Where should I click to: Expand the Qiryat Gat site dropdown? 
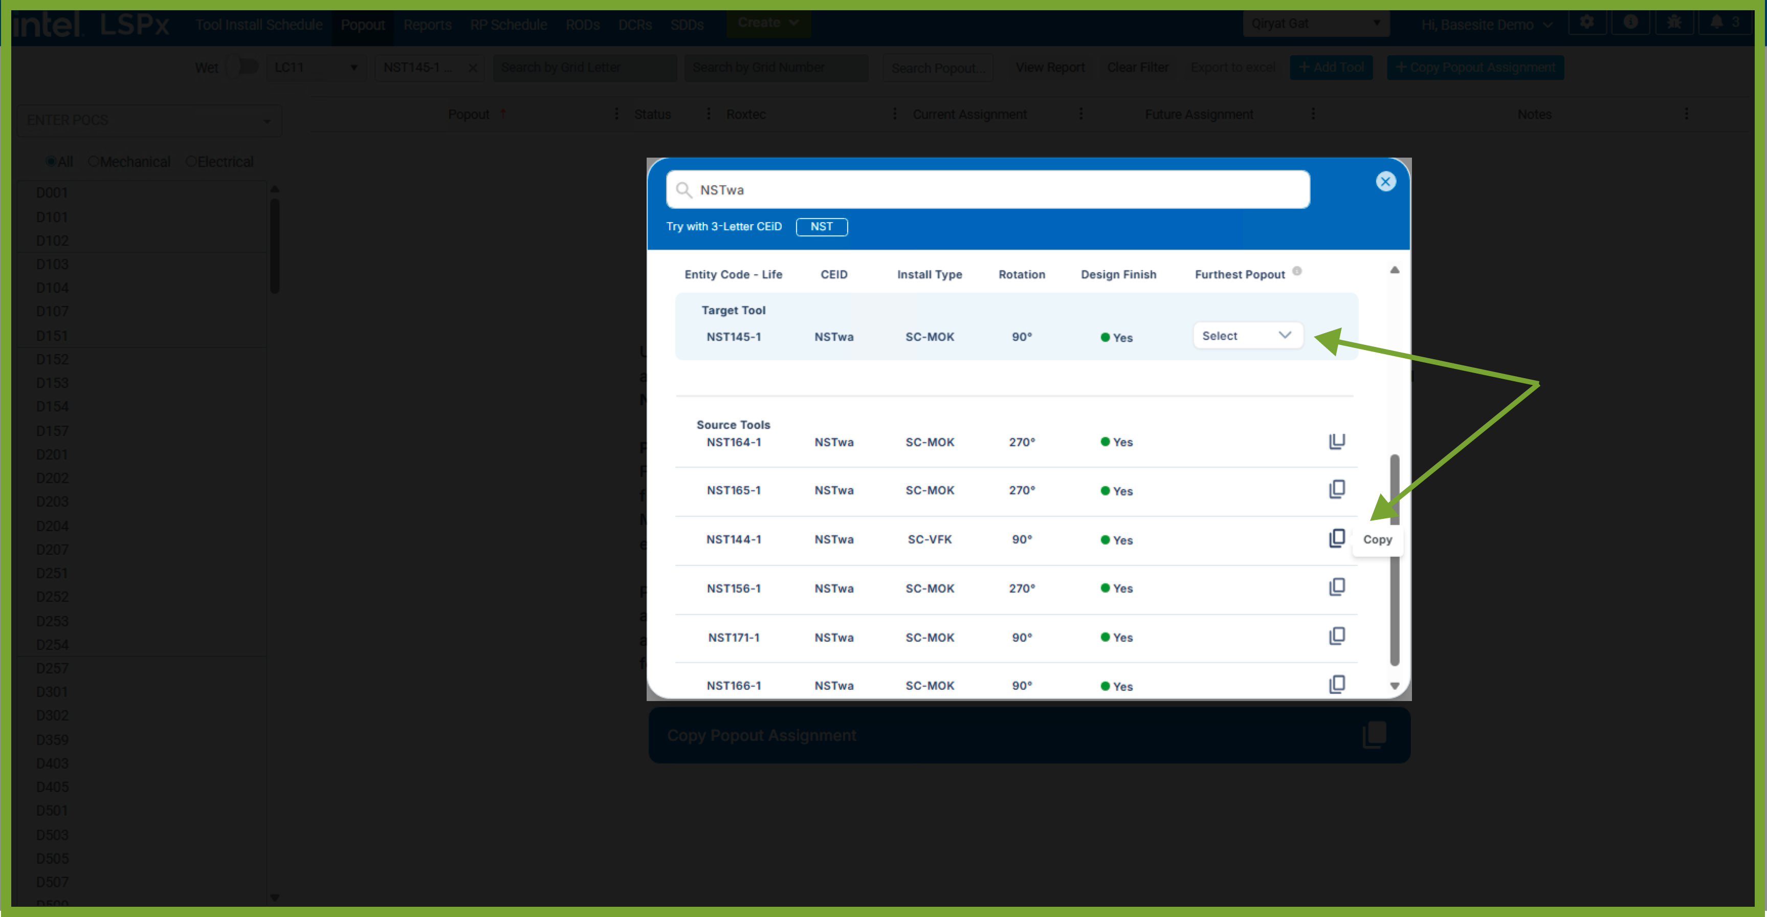[1315, 24]
